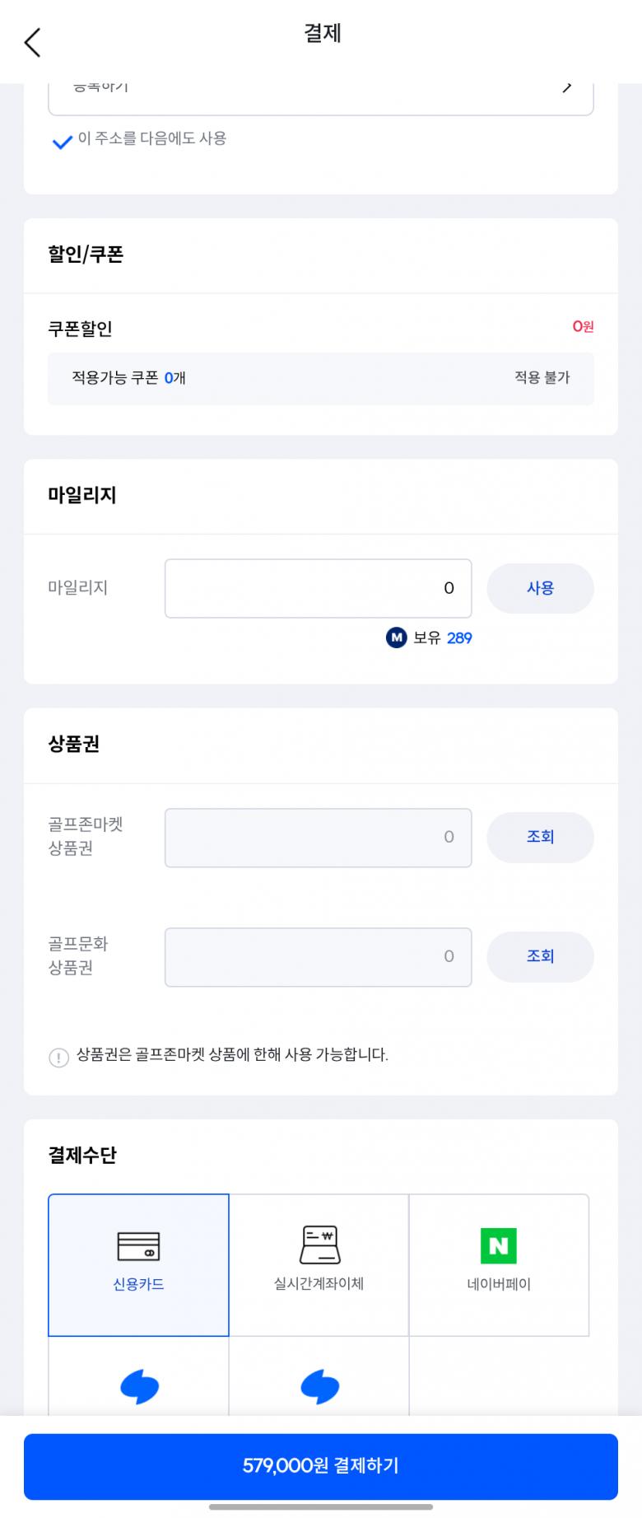Go back using the top-left arrow
642x1518 pixels.
point(33,43)
